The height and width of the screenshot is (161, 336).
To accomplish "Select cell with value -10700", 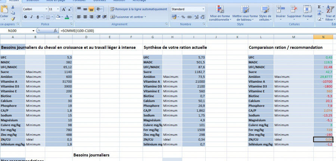I will pyautogui.click(x=323, y=82).
